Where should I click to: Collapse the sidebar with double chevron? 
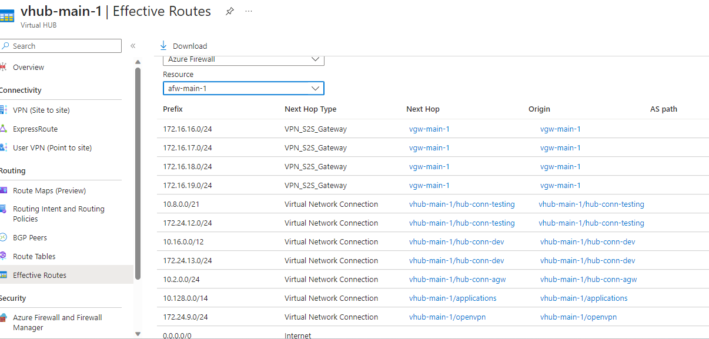[x=133, y=46]
